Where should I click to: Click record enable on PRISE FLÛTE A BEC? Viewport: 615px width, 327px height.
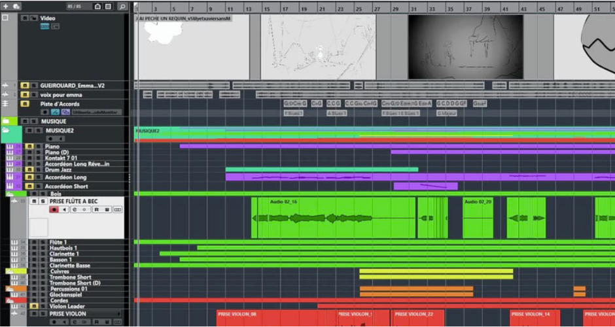[54, 209]
